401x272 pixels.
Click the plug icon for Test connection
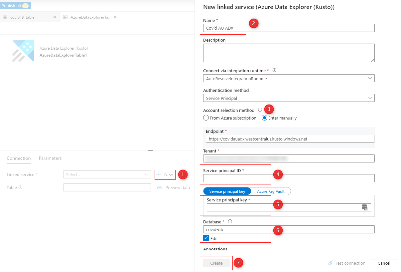(x=330, y=263)
